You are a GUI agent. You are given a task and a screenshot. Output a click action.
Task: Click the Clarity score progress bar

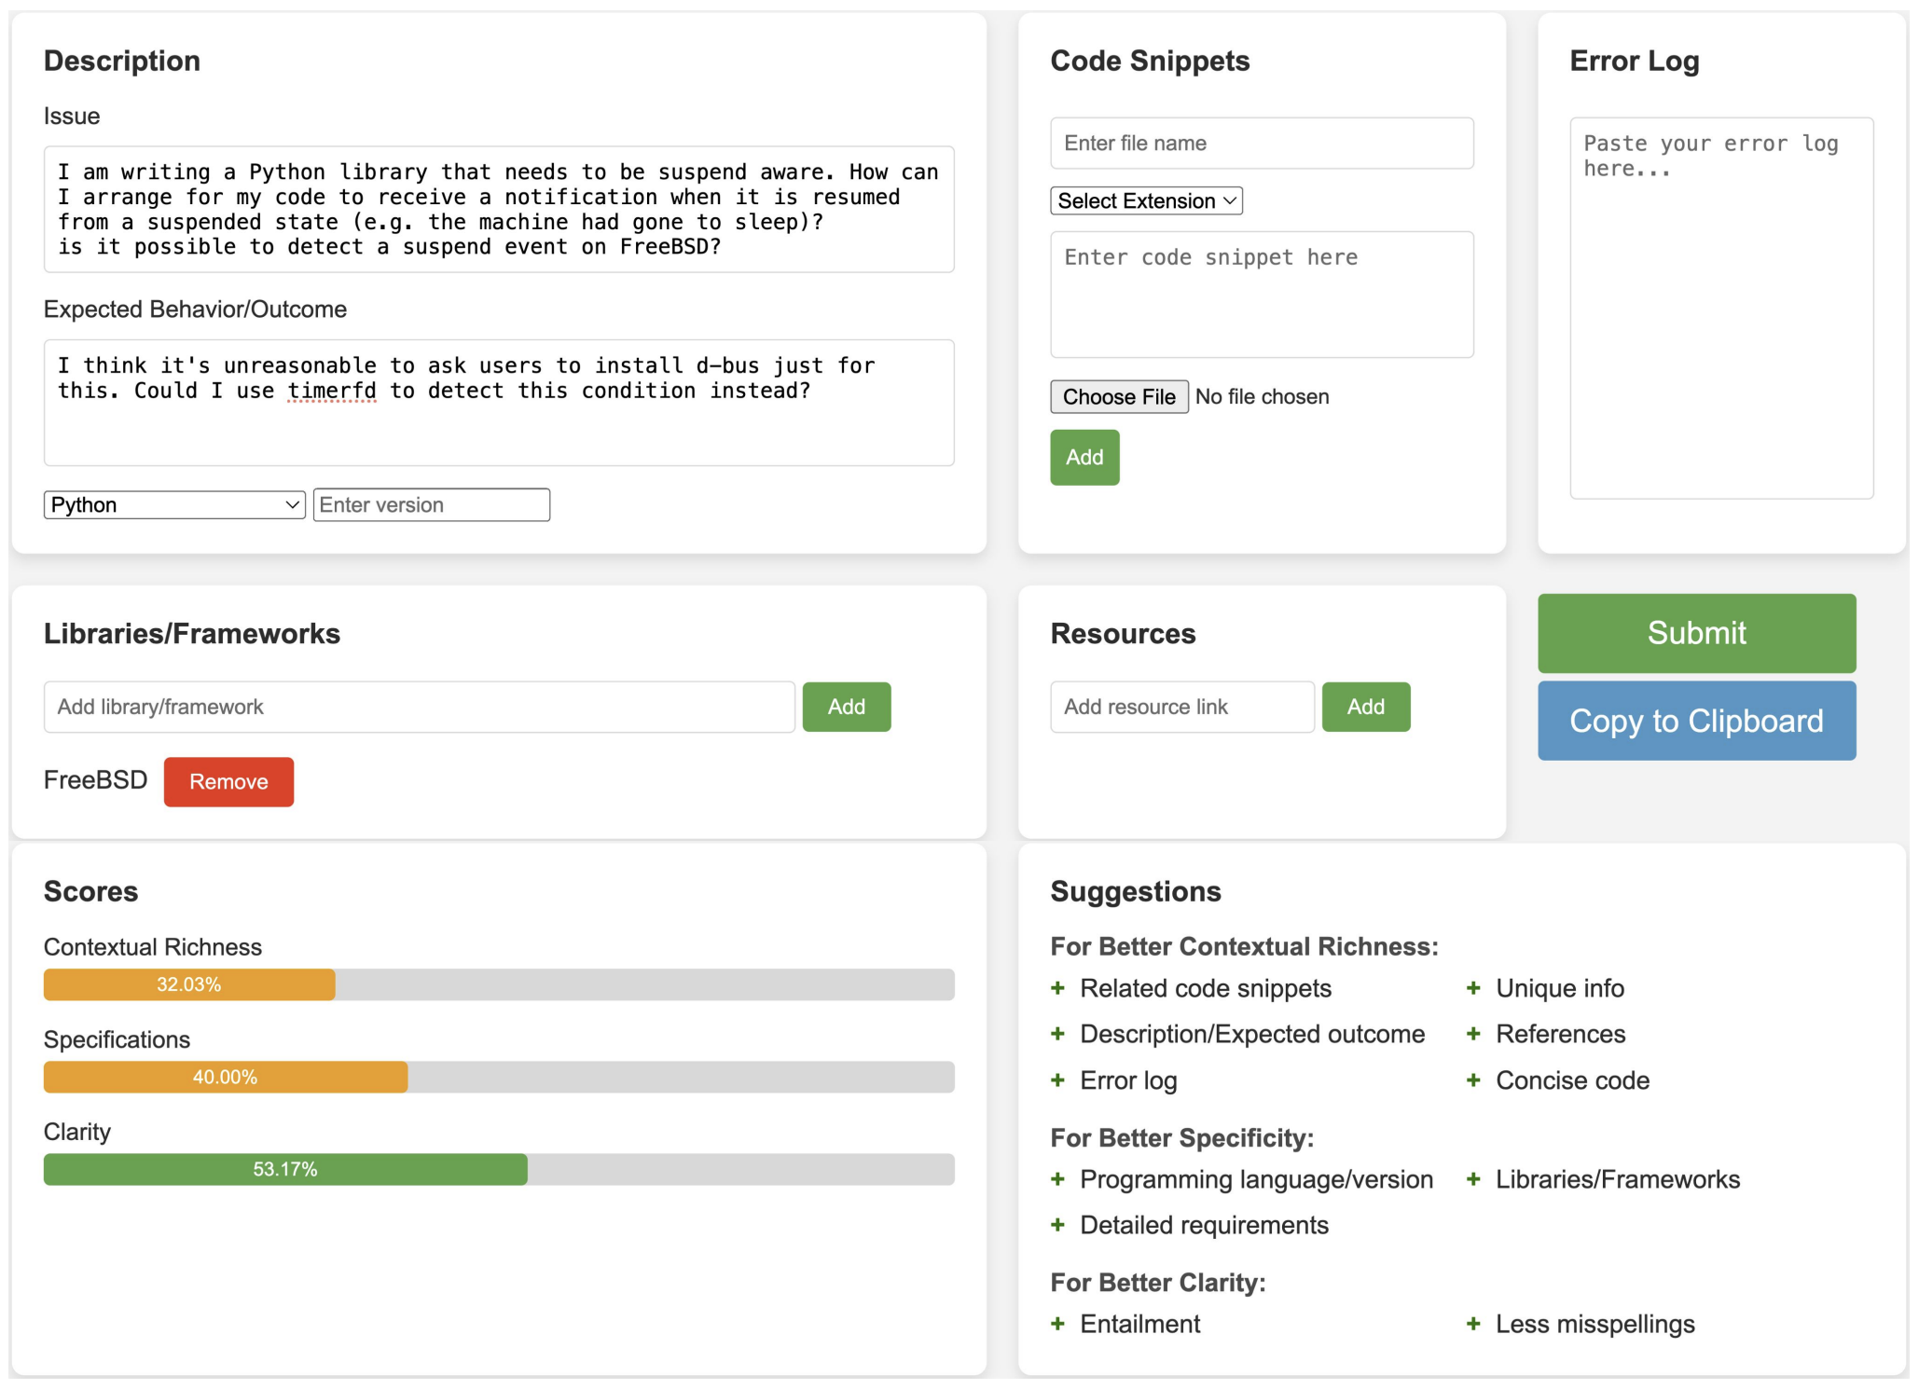point(499,1170)
